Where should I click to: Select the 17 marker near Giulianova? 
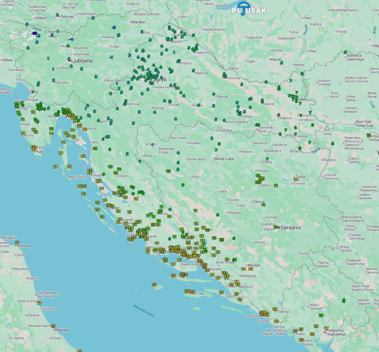pyautogui.click(x=39, y=303)
